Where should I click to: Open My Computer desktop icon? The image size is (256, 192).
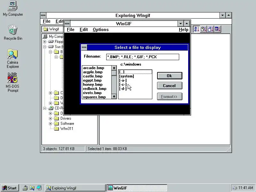tap(13, 9)
